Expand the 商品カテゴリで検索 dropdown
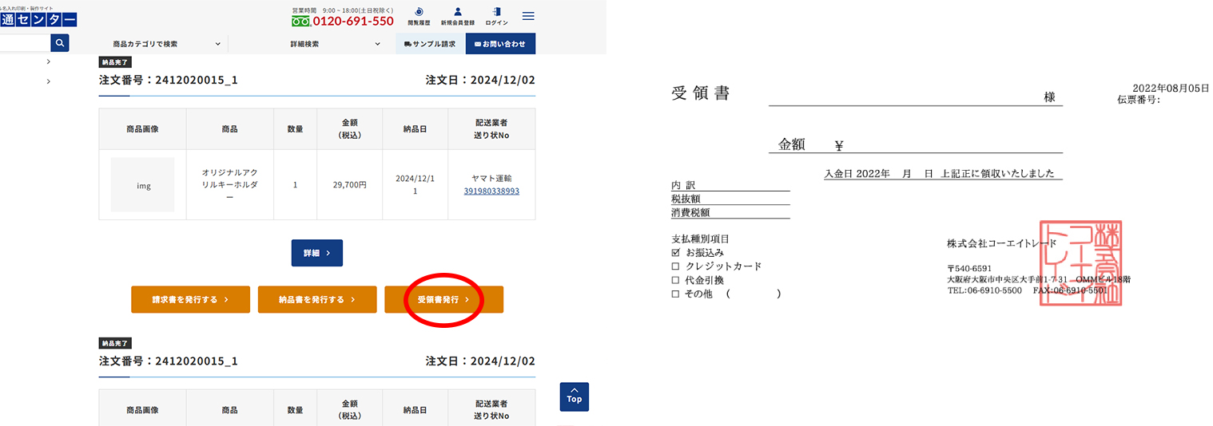Screen dimensions: 1213x426 [165, 44]
